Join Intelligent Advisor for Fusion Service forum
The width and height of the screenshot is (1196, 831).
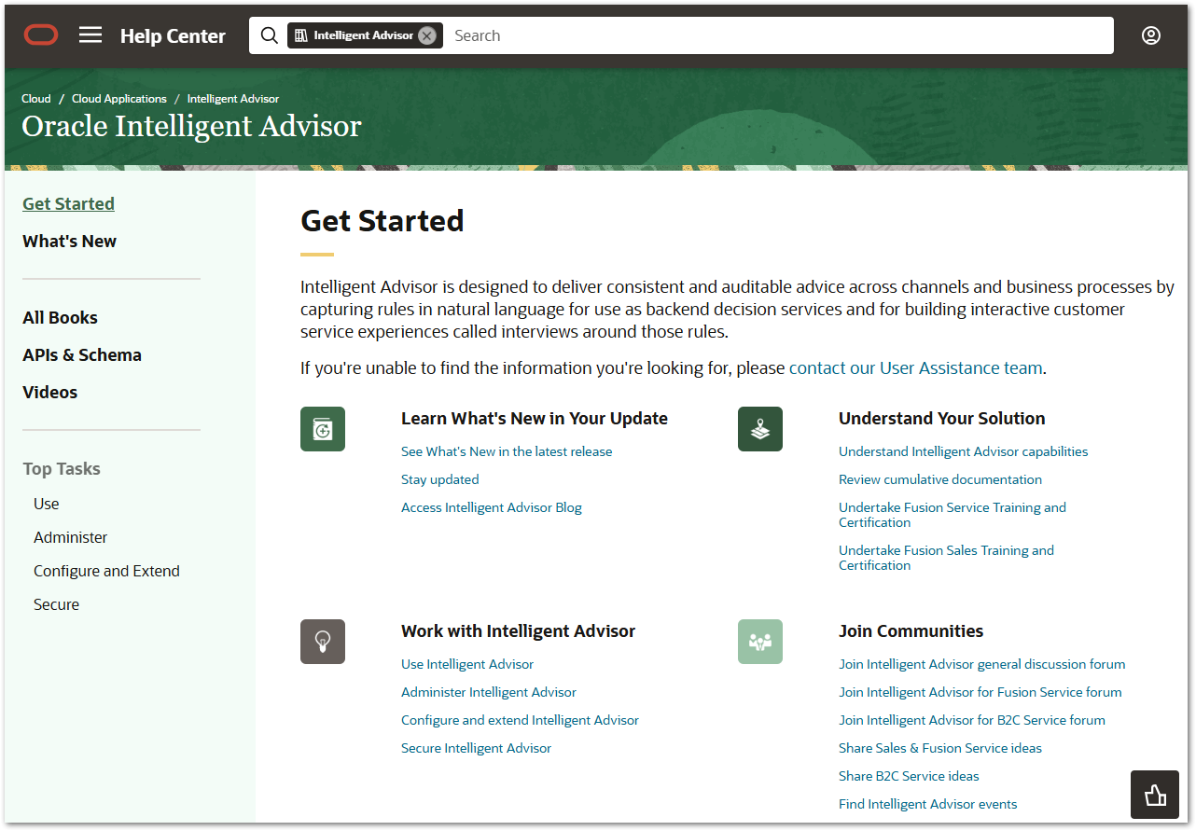click(x=980, y=692)
